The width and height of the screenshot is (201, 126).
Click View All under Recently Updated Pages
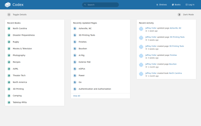(x=76, y=96)
